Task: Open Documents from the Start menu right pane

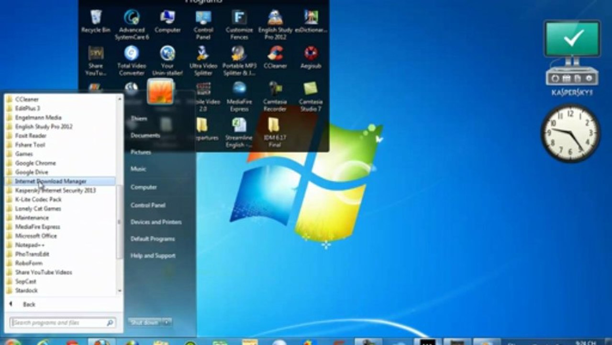Action: coord(145,136)
